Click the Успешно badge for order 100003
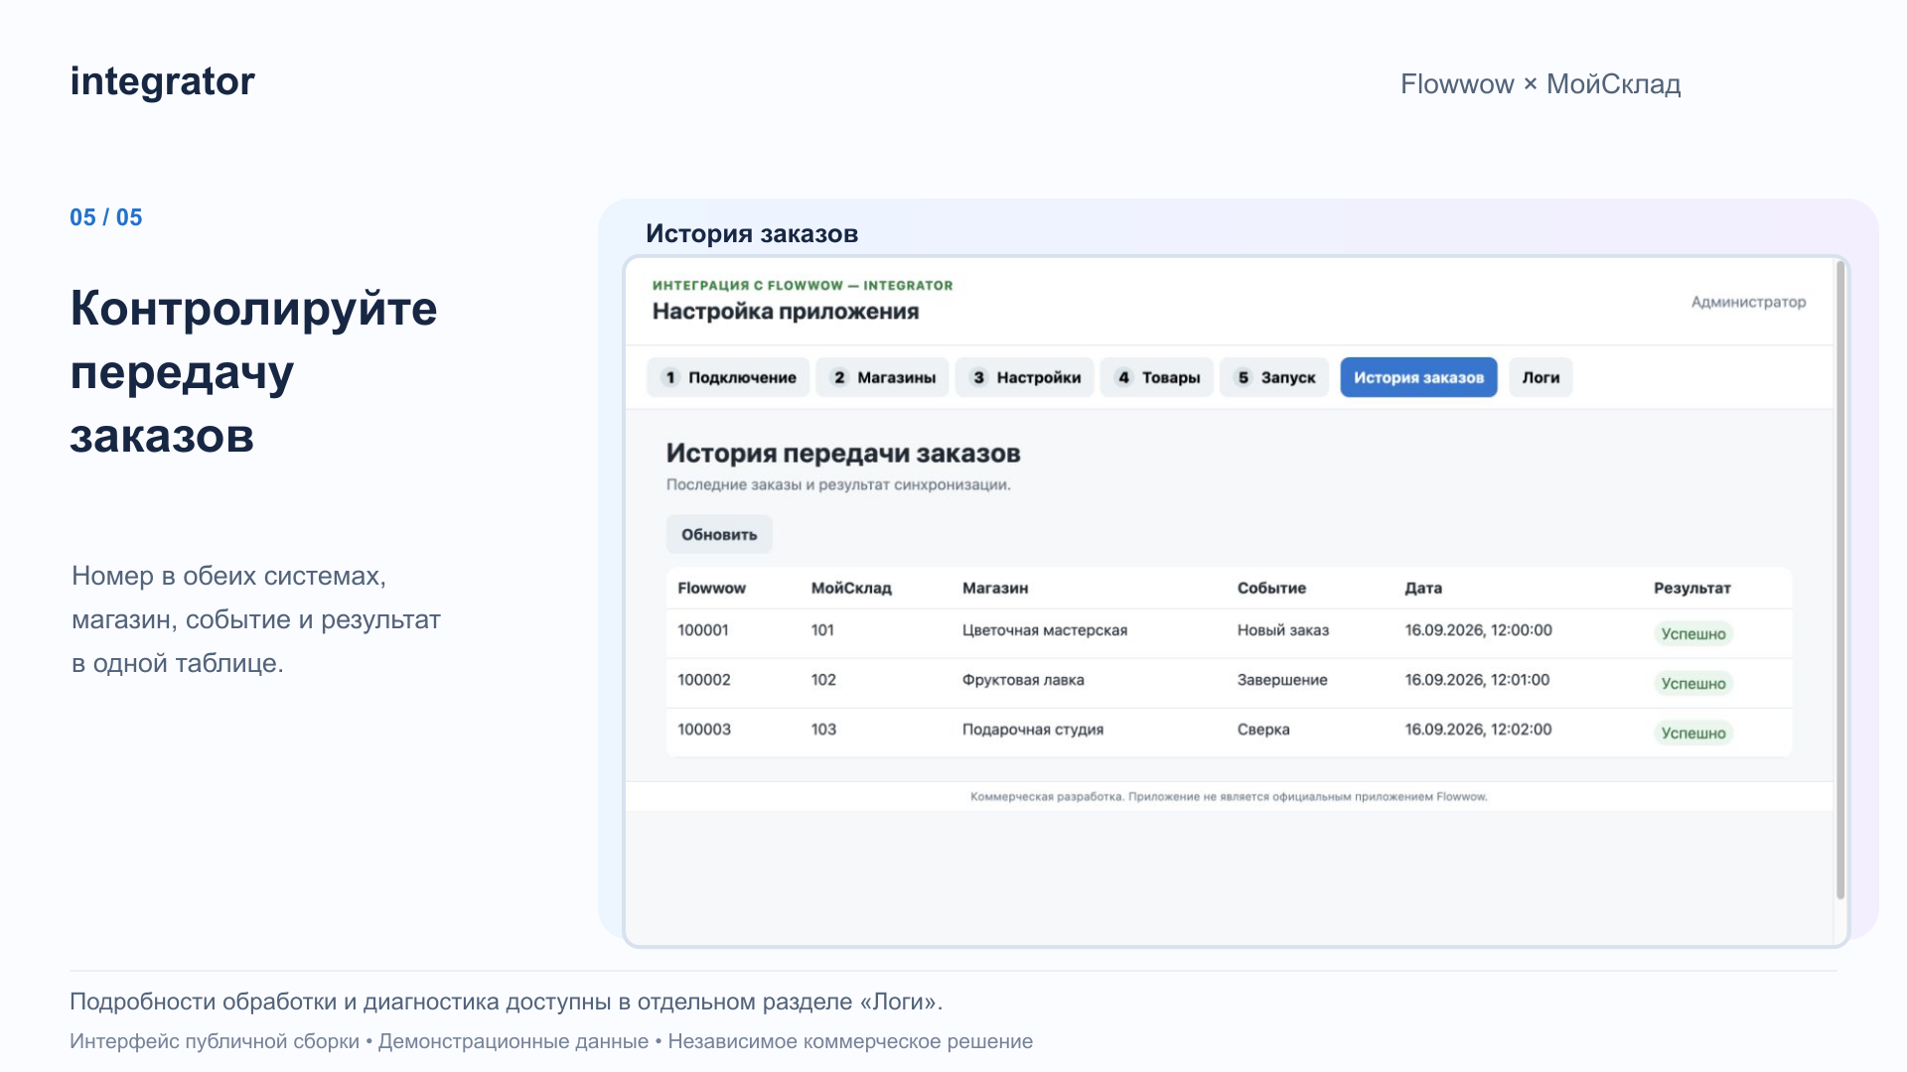Viewport: 1907px width, 1072px height. pos(1693,733)
